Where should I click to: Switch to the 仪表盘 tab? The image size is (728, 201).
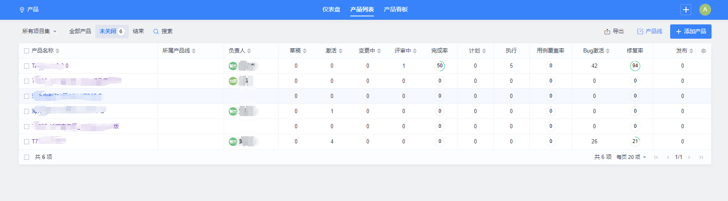pos(331,10)
